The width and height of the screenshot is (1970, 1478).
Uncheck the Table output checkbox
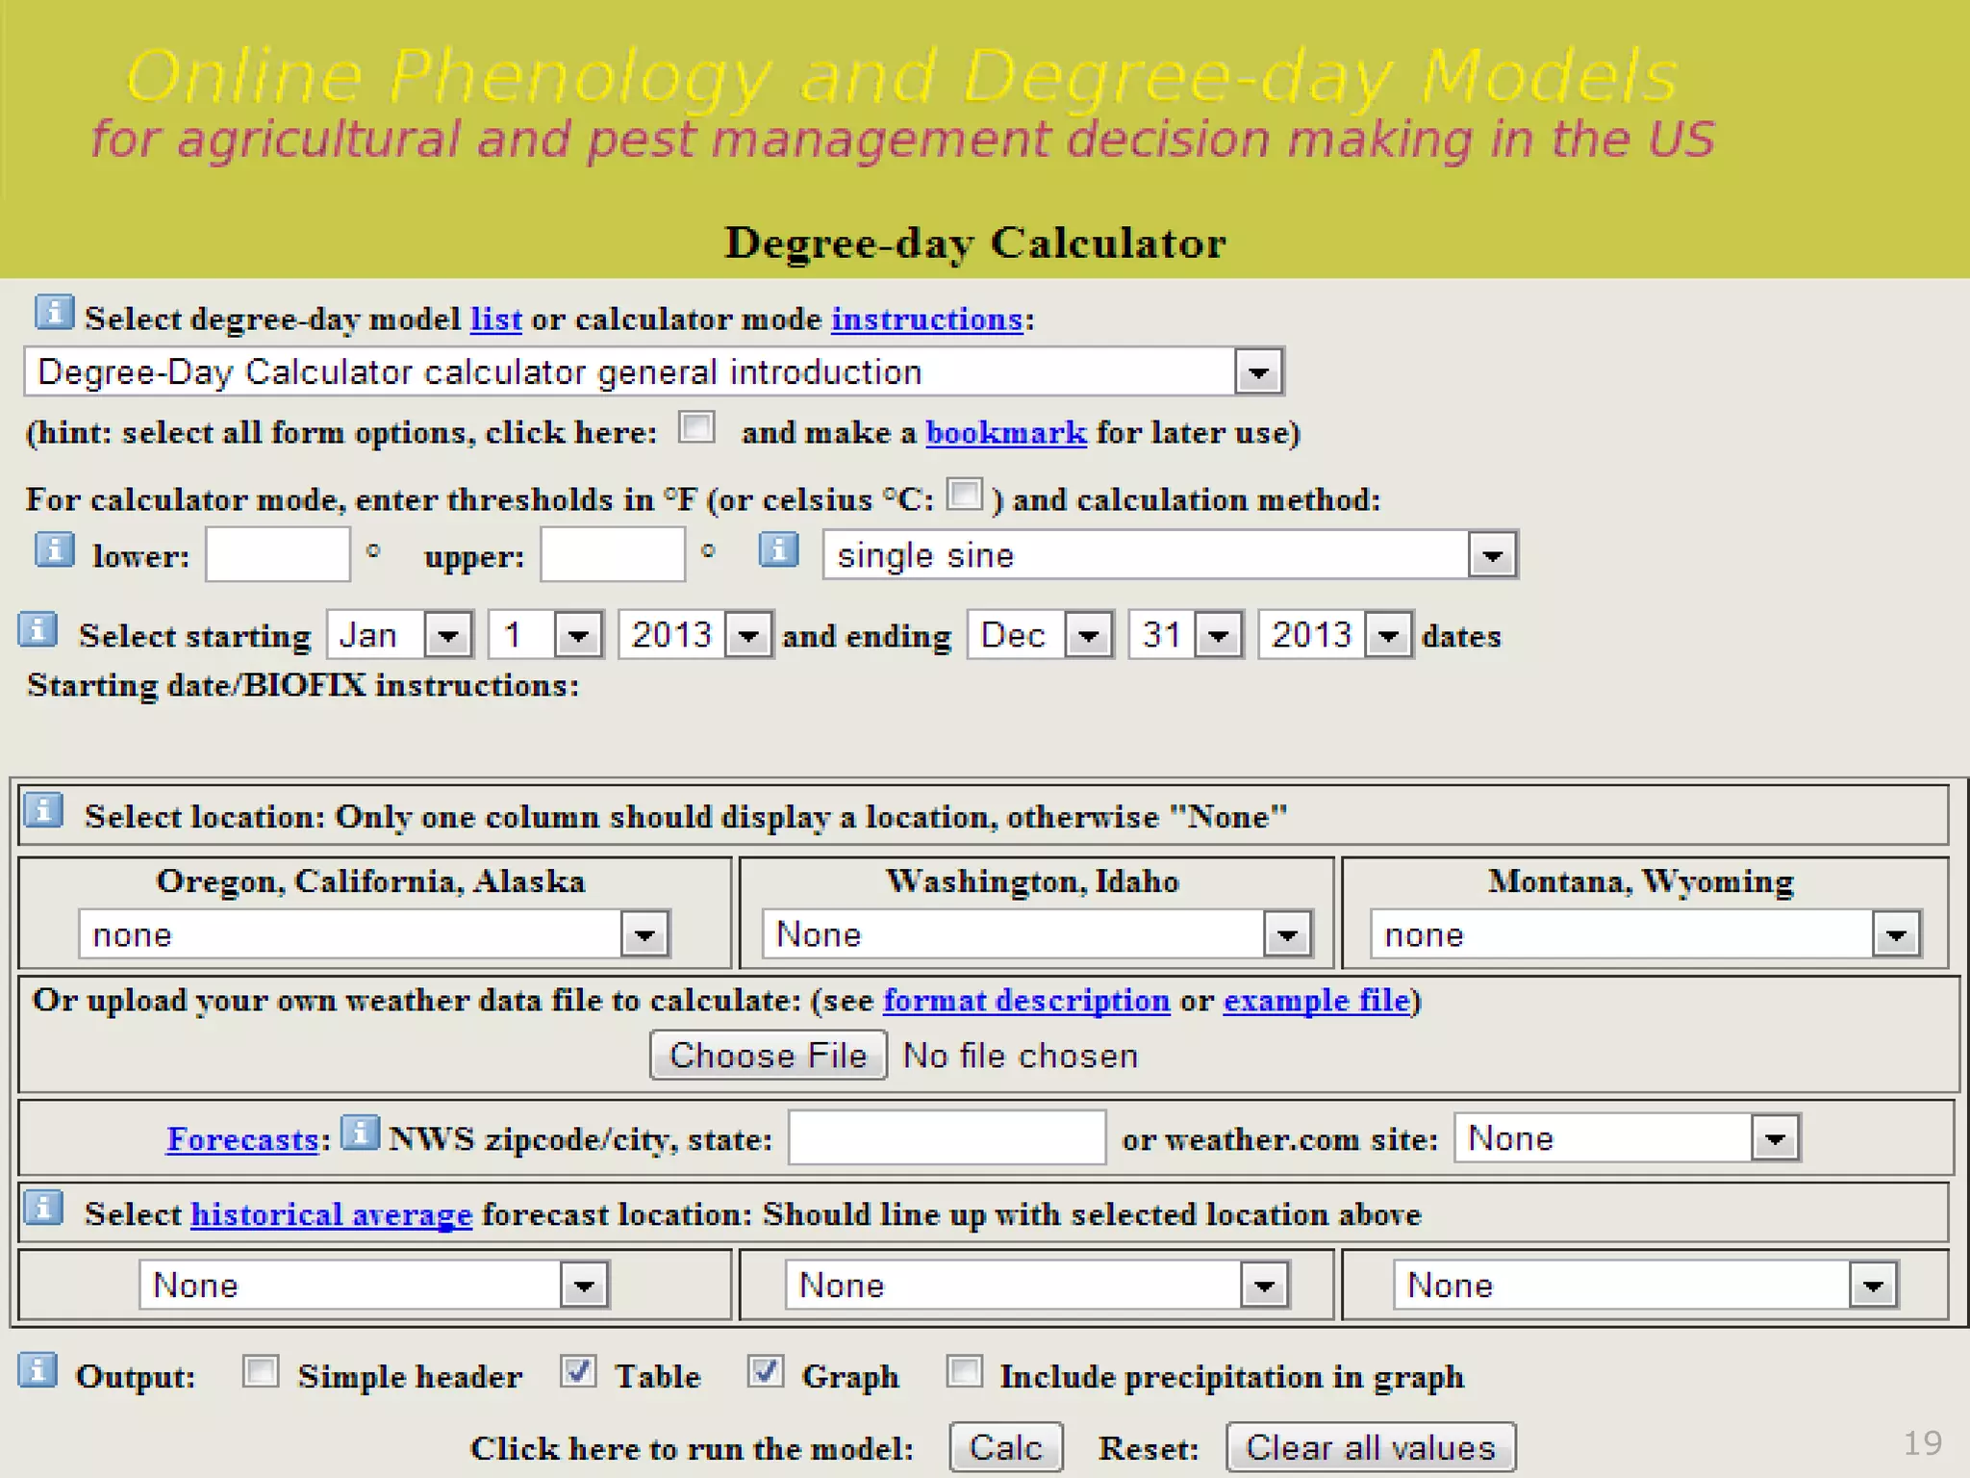[579, 1372]
